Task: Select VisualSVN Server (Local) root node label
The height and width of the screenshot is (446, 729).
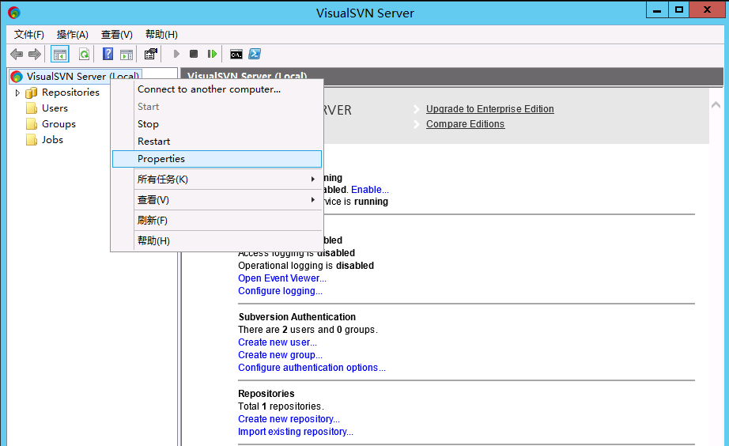Action: point(83,76)
